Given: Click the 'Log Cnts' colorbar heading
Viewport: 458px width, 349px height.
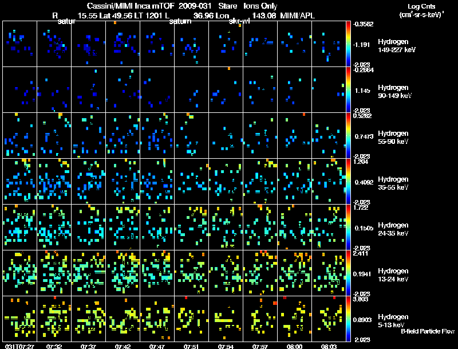Looking at the screenshot, I should click(x=421, y=6).
